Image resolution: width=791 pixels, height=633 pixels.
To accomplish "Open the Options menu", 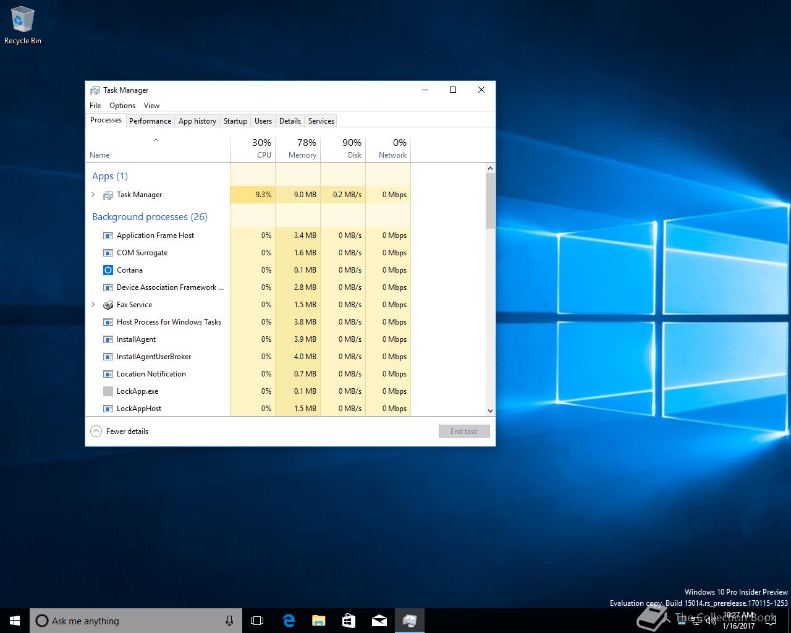I will [x=122, y=106].
